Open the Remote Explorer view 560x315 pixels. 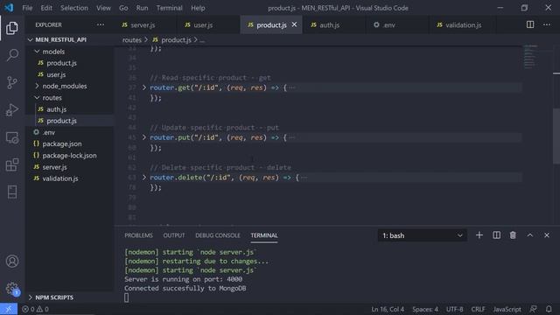coord(12,137)
